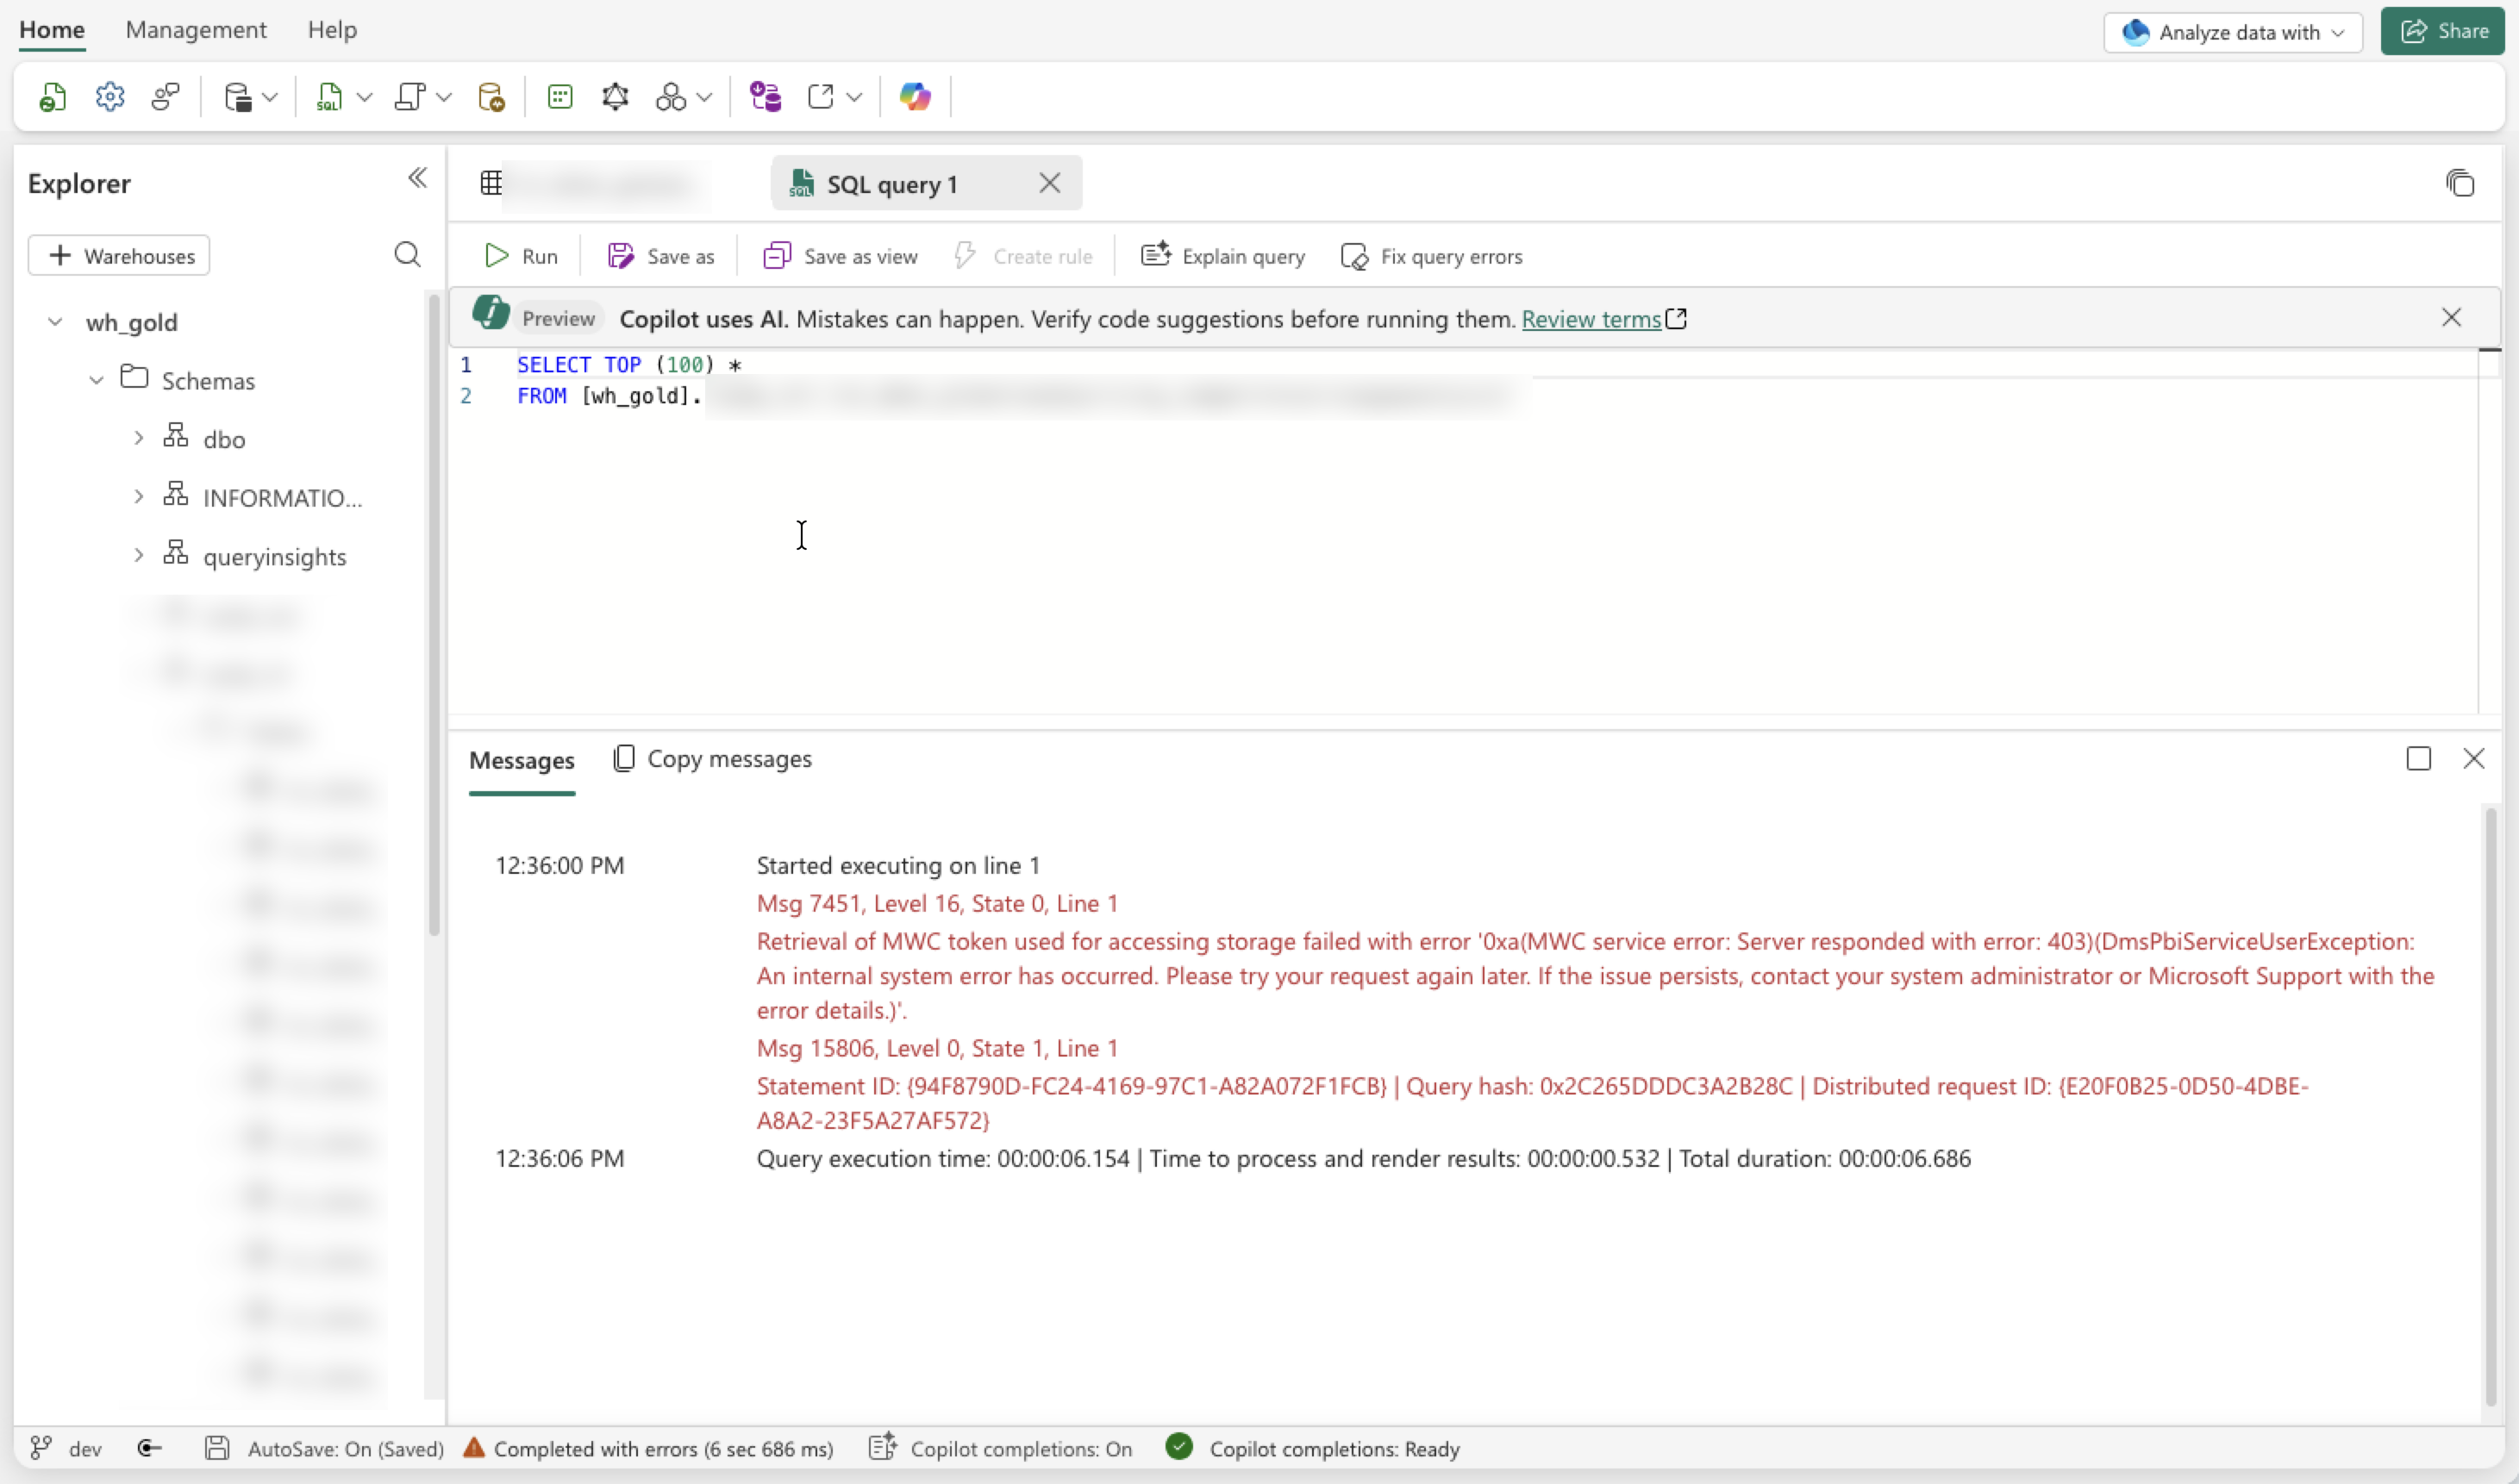Click the Copilot completions On icon
The image size is (2519, 1484).
pos(883,1447)
